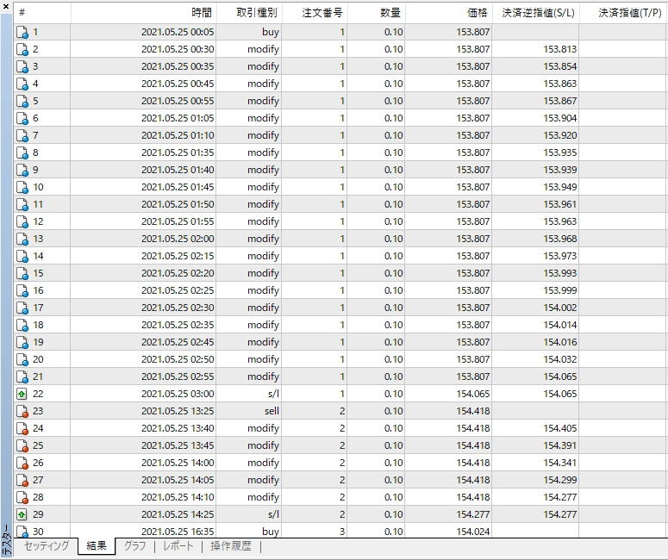Click the modify icon in row 11
This screenshot has width=668, height=560.
pos(22,204)
